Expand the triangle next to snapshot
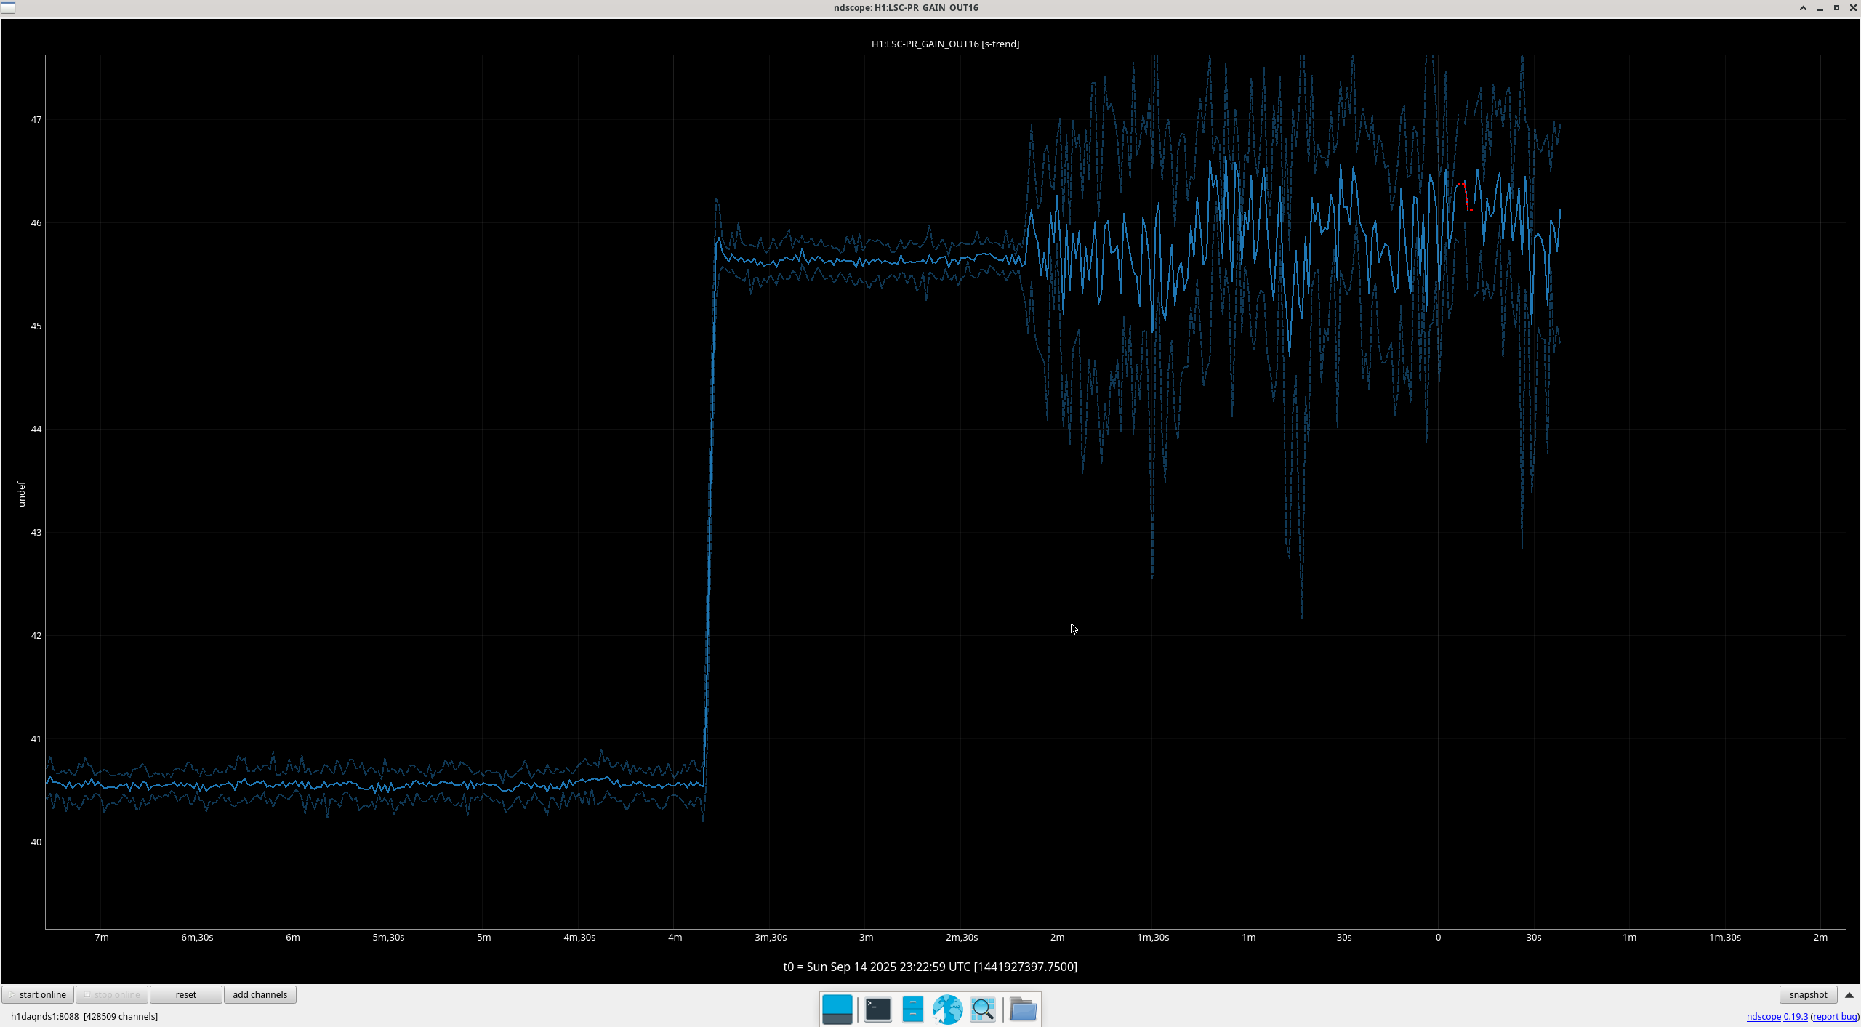 click(1849, 994)
